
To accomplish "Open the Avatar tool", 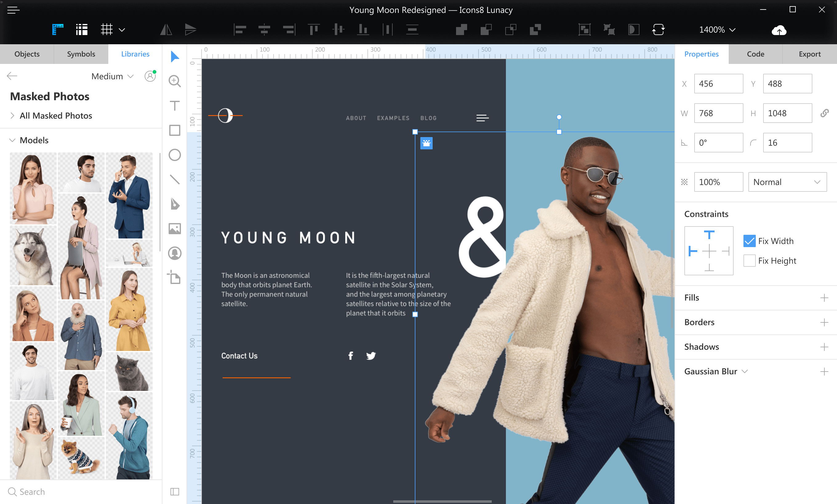I will [x=174, y=253].
